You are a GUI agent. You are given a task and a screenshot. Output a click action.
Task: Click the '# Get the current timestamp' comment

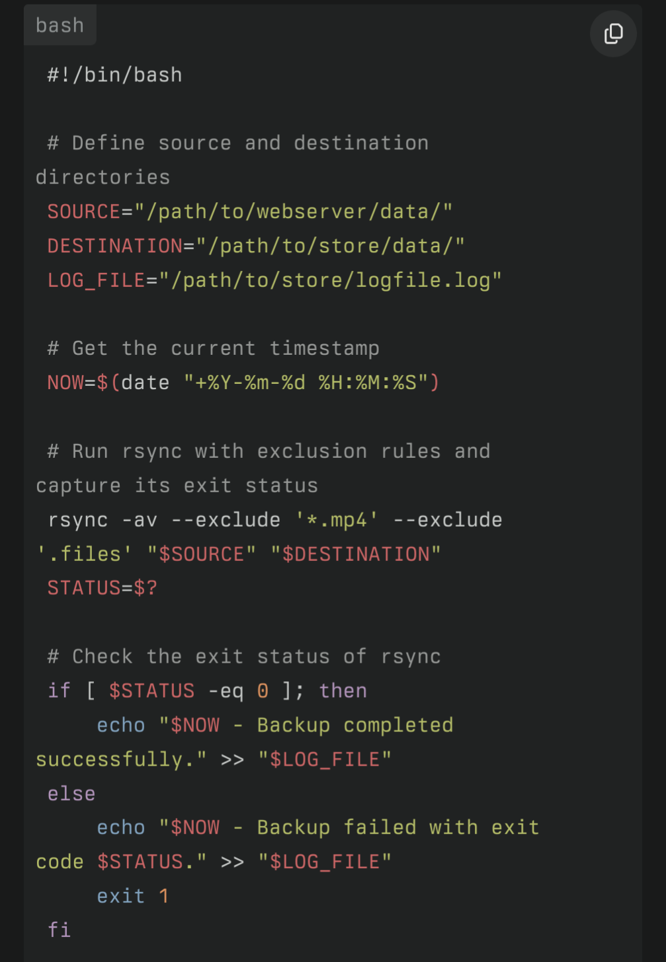tap(213, 348)
